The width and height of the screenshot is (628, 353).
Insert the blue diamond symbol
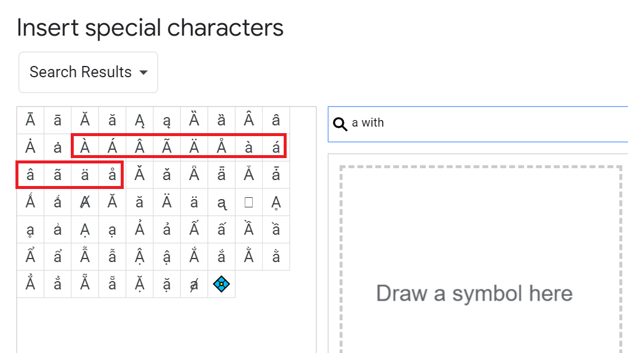(x=221, y=283)
